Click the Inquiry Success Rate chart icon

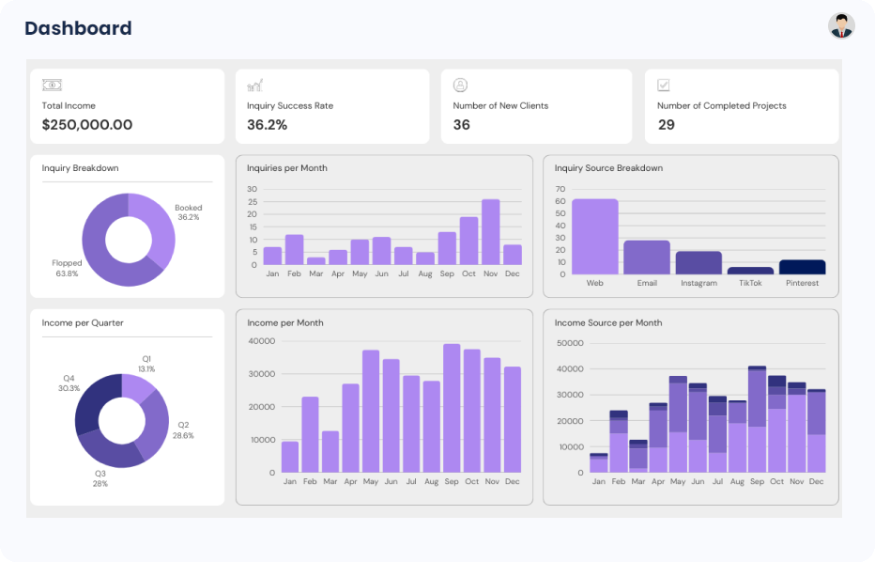point(254,86)
